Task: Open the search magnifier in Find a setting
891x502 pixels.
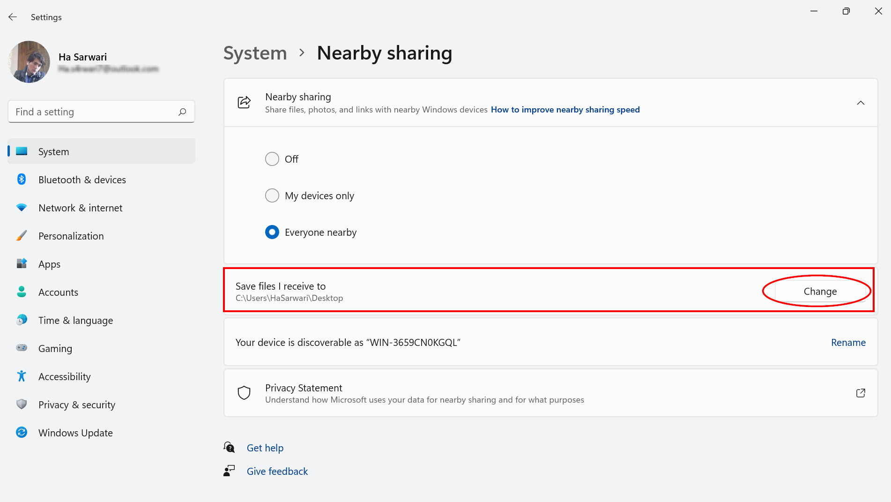Action: pyautogui.click(x=182, y=112)
